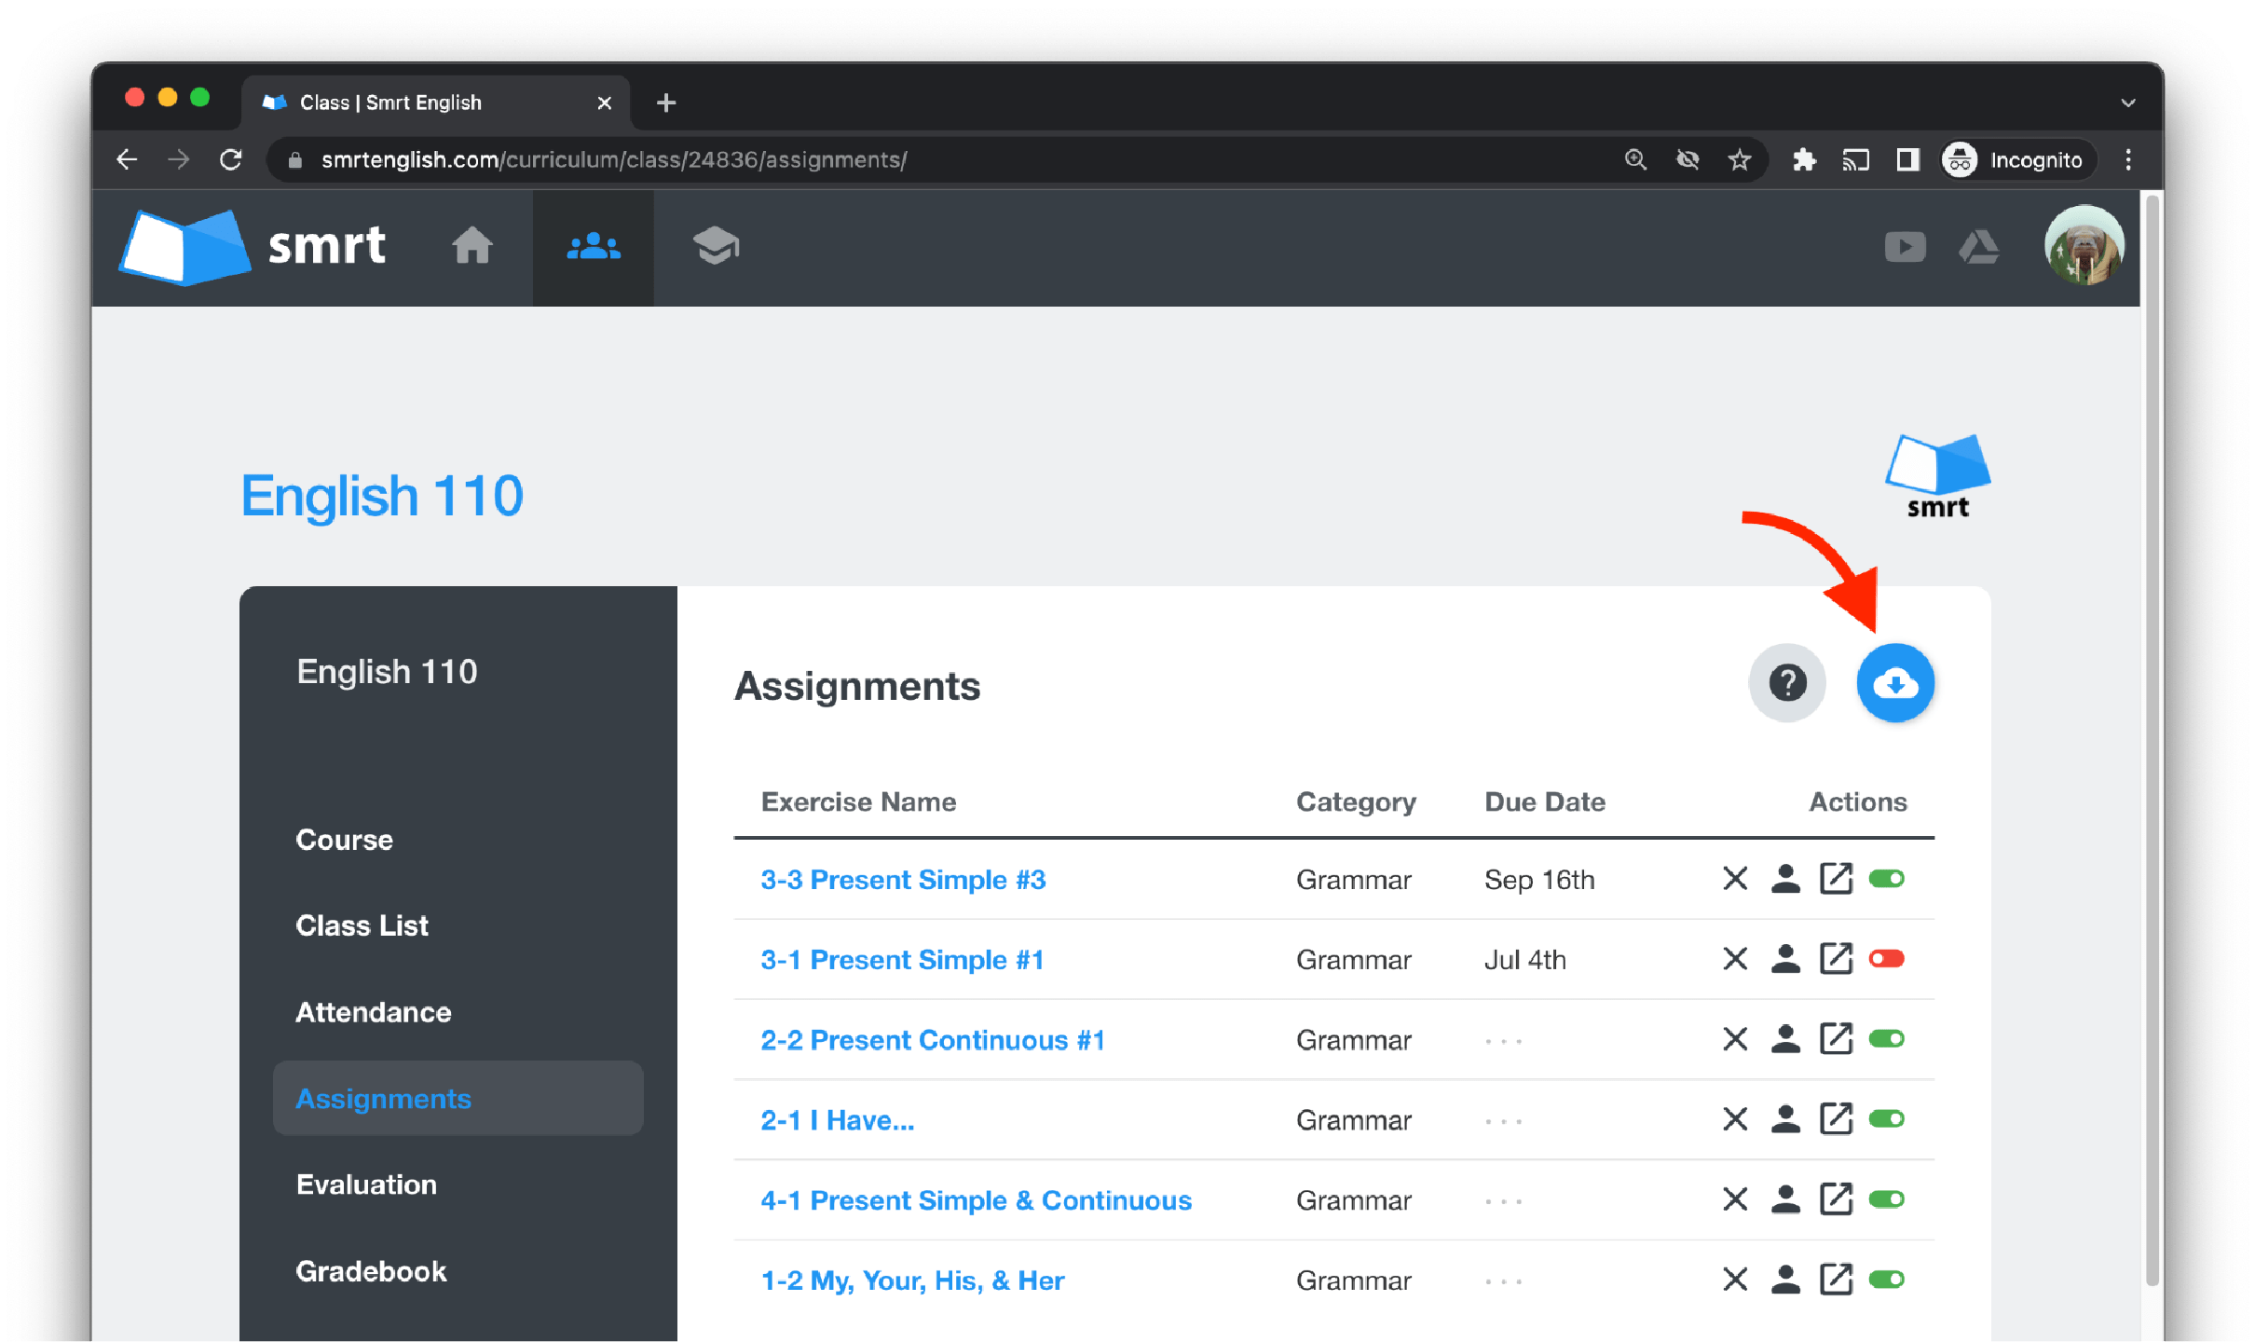Click the page vertical scrollbar

[2152, 736]
